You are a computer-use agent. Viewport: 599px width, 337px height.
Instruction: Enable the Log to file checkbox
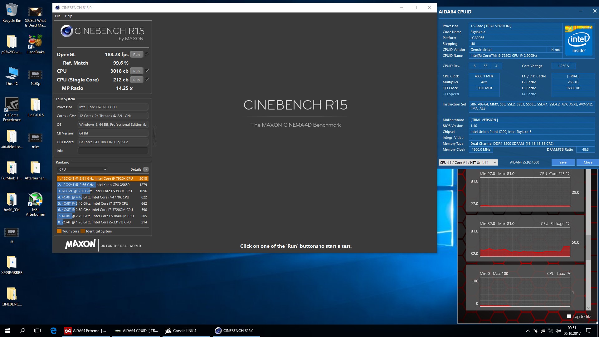click(x=569, y=316)
